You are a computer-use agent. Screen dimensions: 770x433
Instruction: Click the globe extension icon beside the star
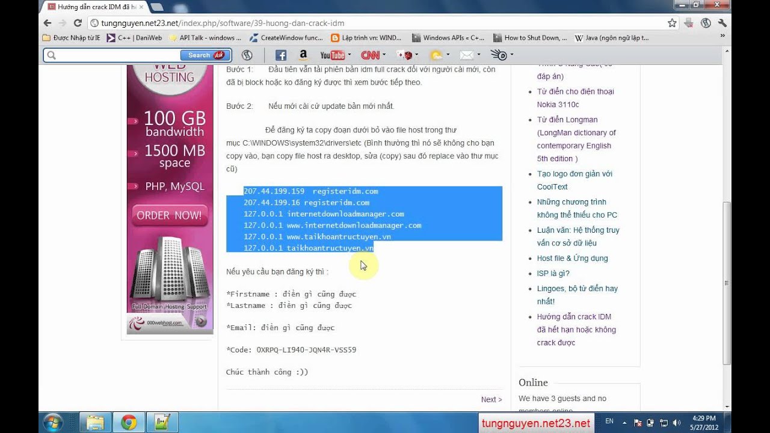click(x=706, y=23)
